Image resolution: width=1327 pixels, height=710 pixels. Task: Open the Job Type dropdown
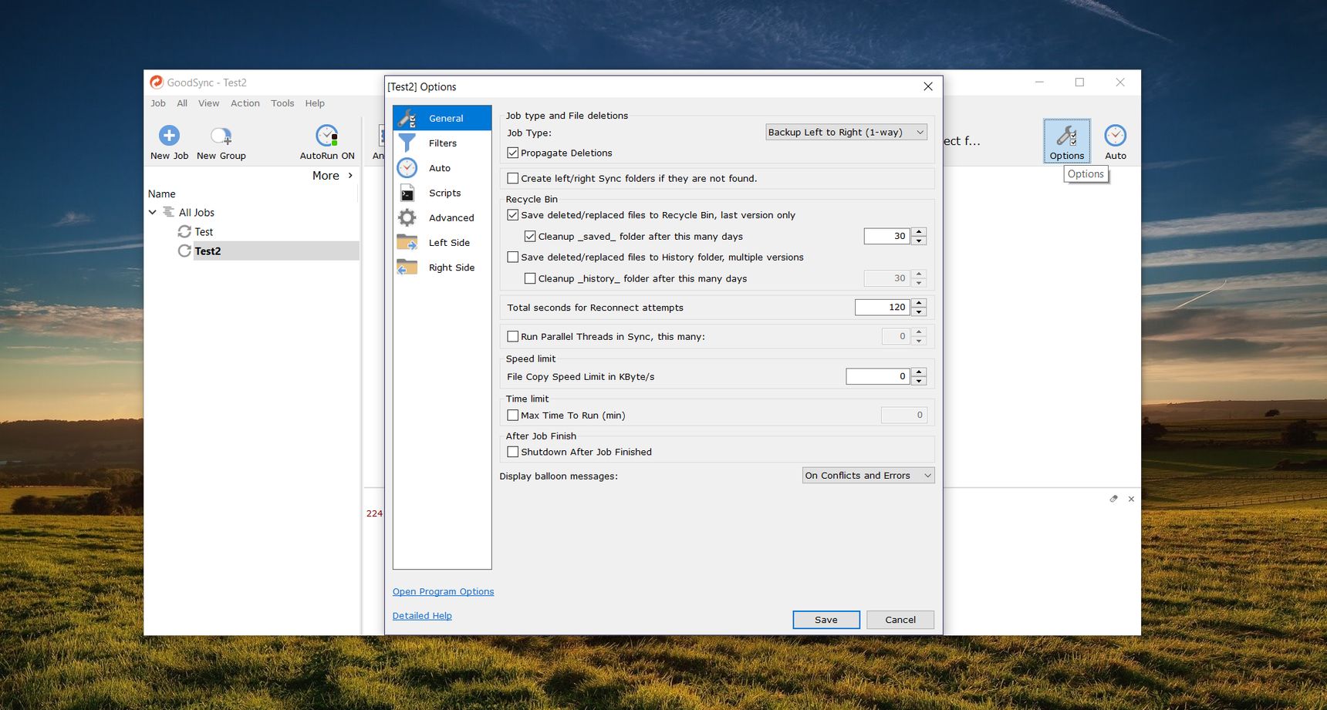pos(846,132)
